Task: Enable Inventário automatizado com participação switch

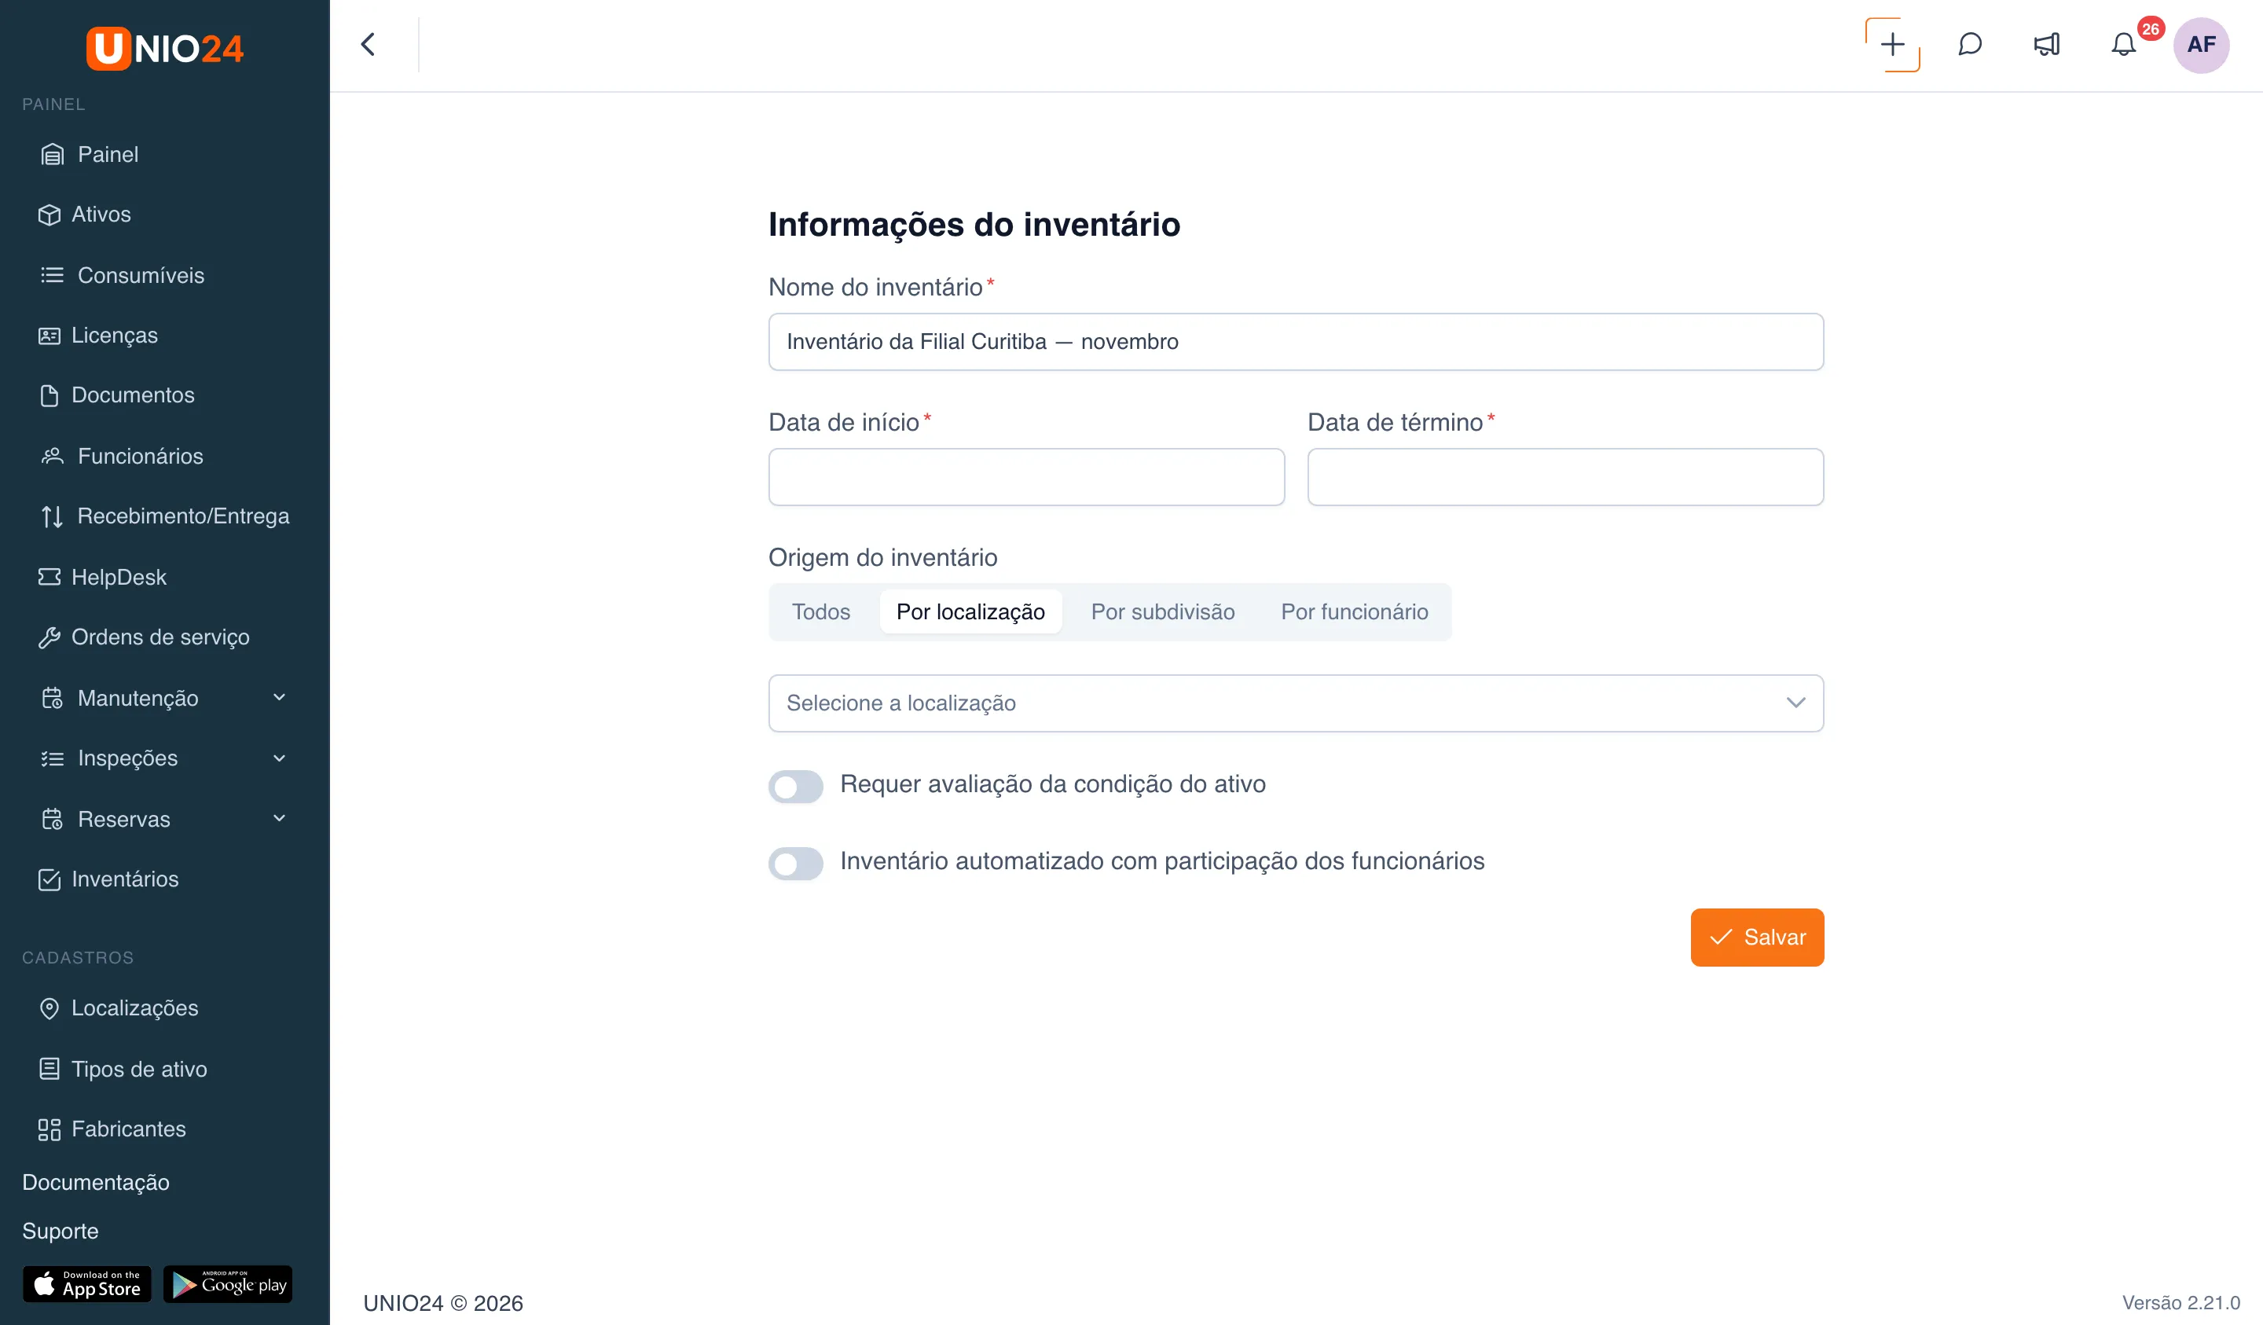Action: click(796, 863)
